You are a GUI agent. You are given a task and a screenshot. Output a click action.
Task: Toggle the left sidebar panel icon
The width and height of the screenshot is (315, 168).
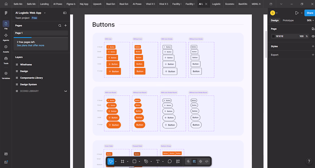65,13
